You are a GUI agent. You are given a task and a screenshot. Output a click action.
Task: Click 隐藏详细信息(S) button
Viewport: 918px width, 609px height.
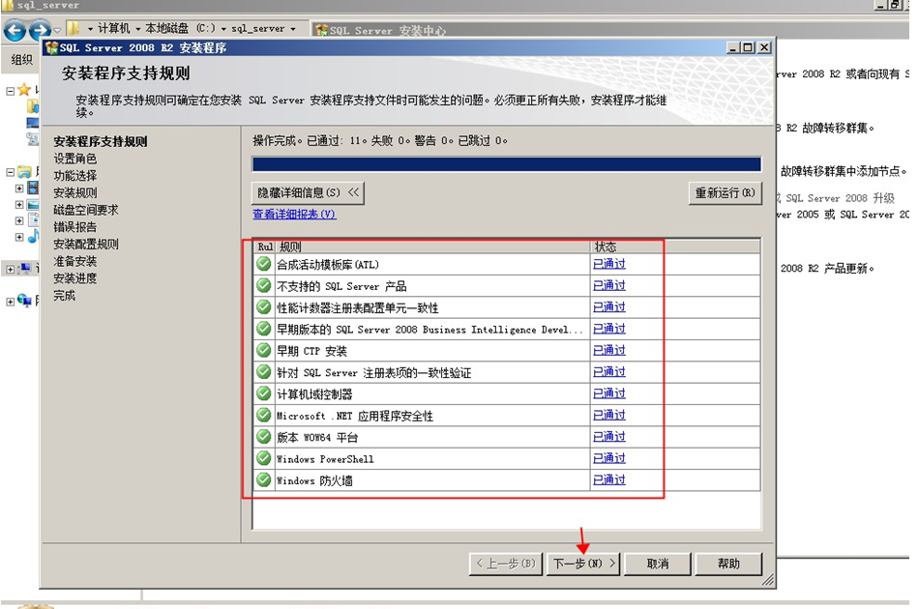tap(308, 192)
